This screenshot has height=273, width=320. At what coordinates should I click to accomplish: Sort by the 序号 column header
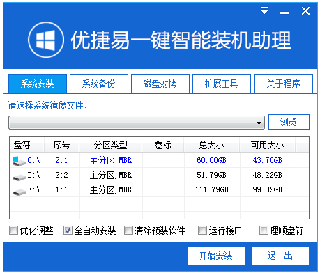click(62, 145)
